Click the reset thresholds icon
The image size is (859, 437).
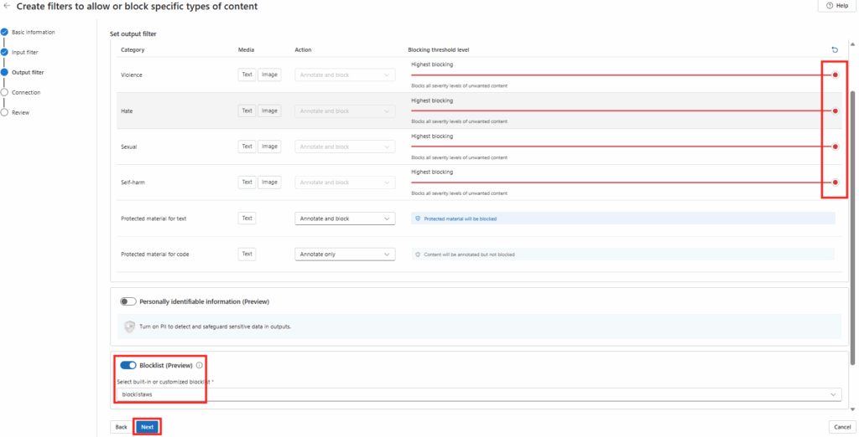click(834, 49)
